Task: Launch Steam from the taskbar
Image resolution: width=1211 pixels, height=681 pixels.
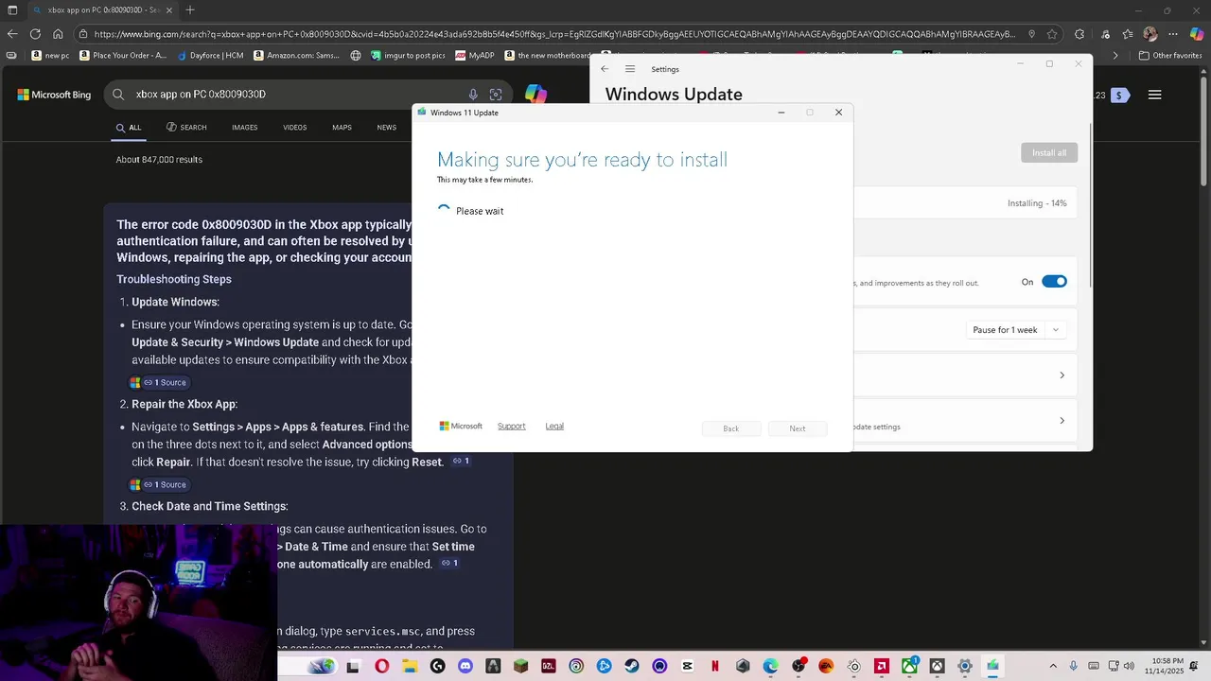Action: coord(632,666)
